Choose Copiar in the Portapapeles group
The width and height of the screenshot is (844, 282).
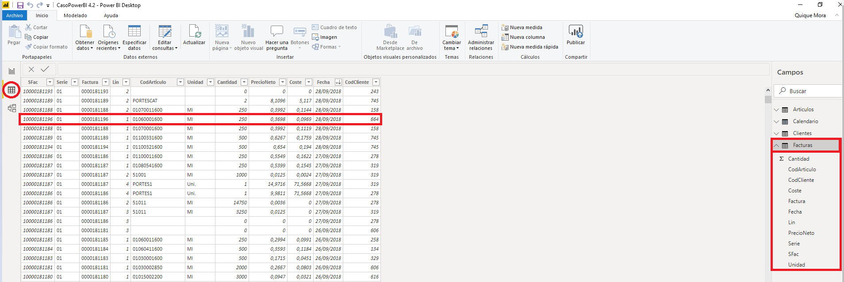[x=37, y=37]
